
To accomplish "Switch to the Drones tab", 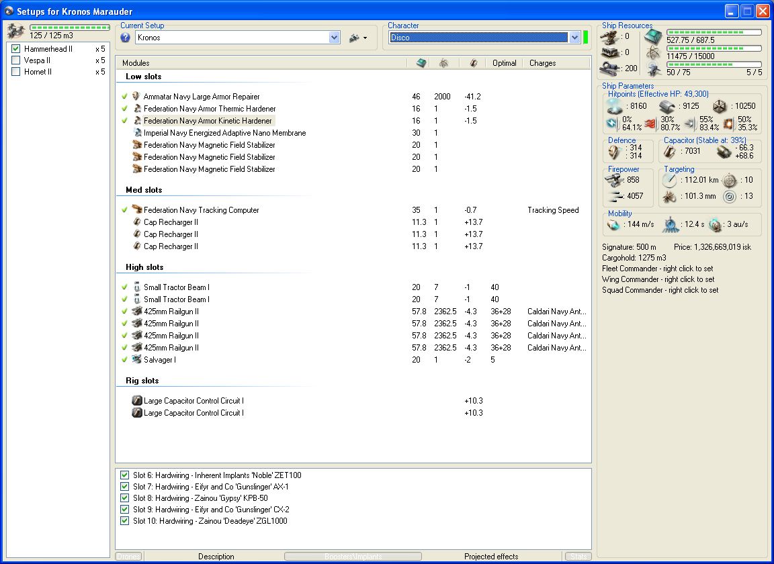I will coord(128,556).
